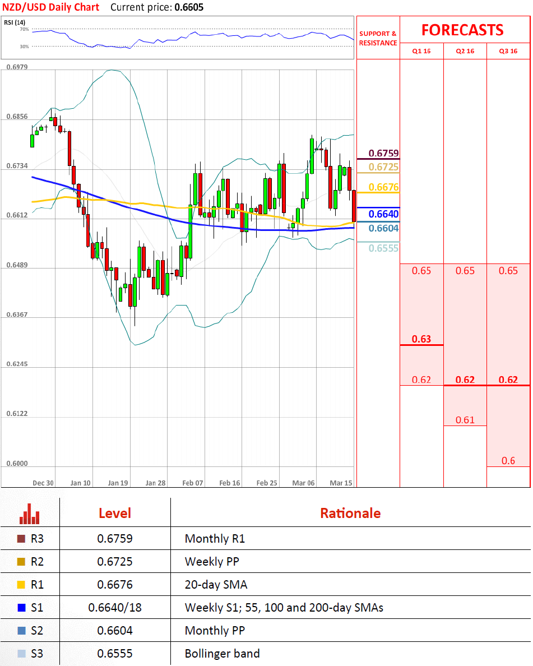Click the 0.6555 support label on chart
The width and height of the screenshot is (533, 666).
point(383,248)
